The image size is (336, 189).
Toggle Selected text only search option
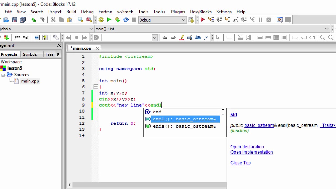190,38
